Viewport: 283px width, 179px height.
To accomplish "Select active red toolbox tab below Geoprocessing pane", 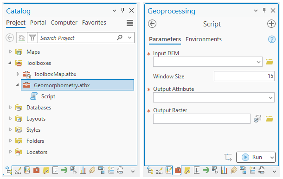I will [178, 170].
